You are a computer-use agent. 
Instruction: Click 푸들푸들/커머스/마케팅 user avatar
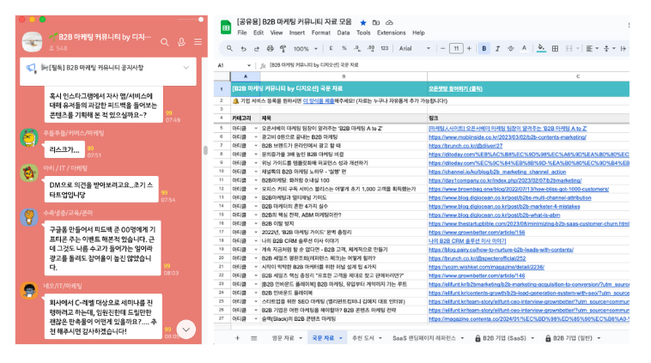(x=29, y=138)
